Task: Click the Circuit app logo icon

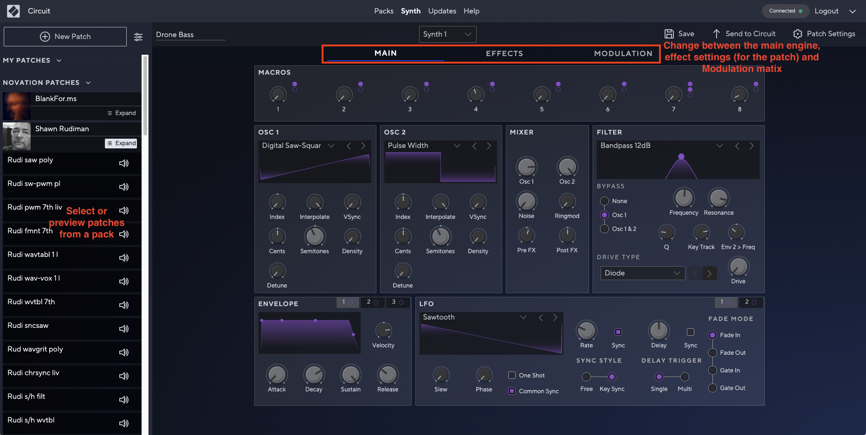Action: (13, 11)
